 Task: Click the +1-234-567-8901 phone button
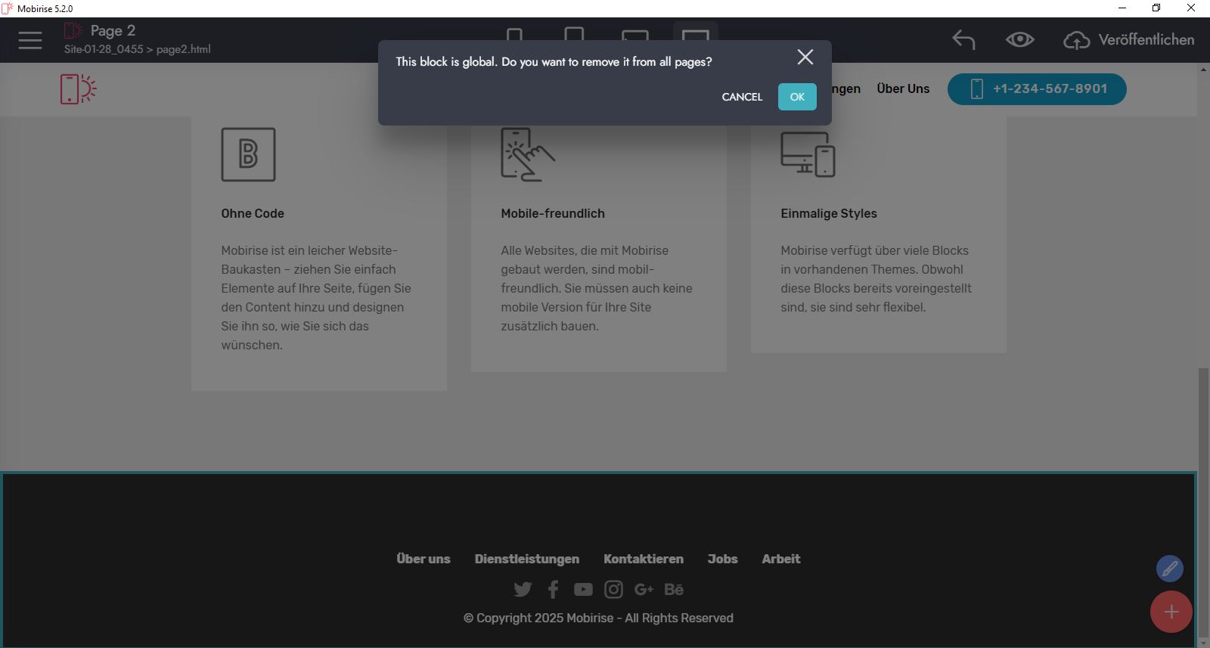[1037, 89]
